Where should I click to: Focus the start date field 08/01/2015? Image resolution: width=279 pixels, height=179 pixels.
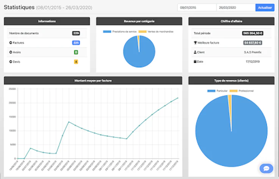coord(197,8)
